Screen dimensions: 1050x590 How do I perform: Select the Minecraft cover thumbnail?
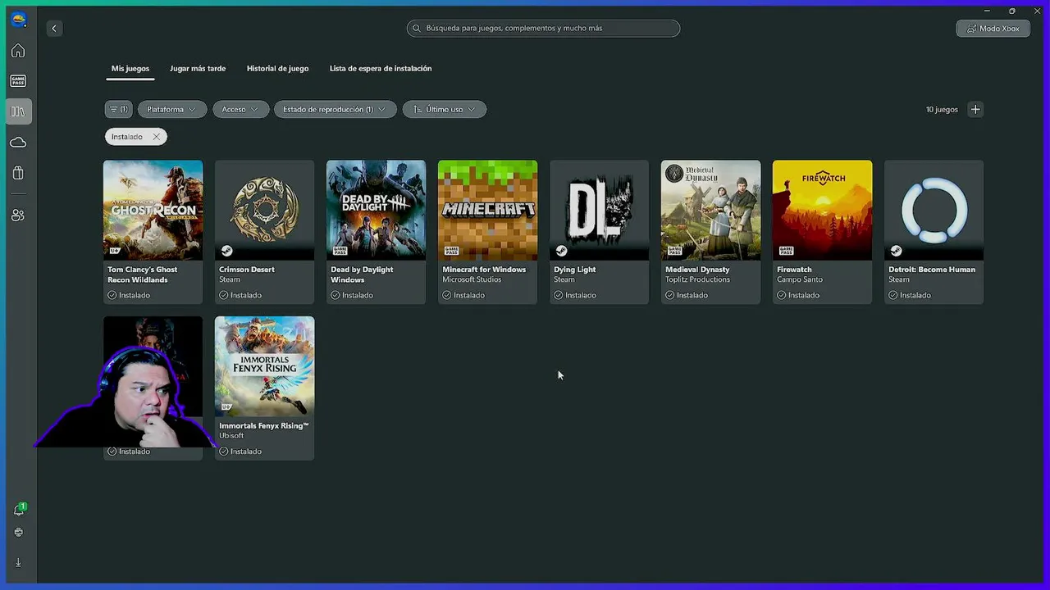[487, 210]
